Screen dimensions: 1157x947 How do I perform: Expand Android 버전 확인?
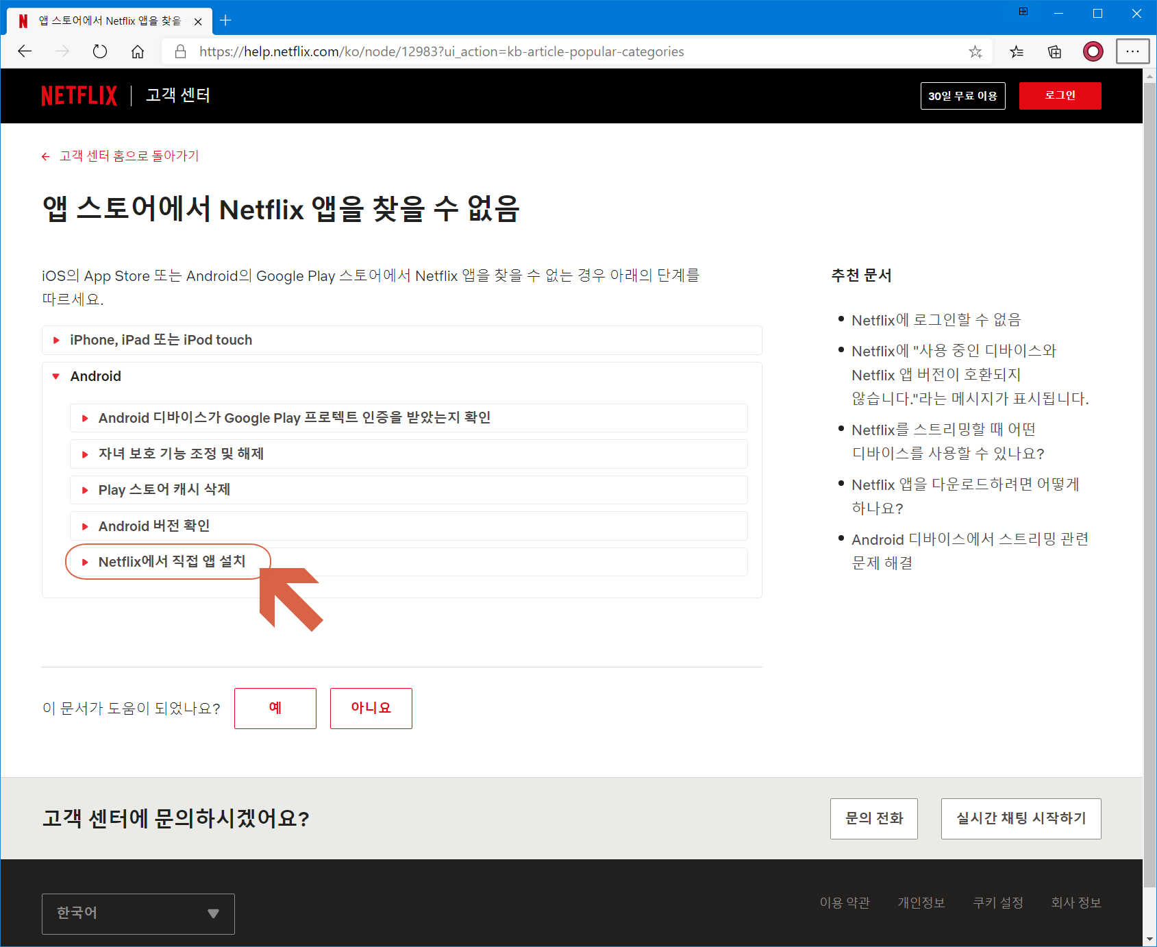click(x=408, y=526)
